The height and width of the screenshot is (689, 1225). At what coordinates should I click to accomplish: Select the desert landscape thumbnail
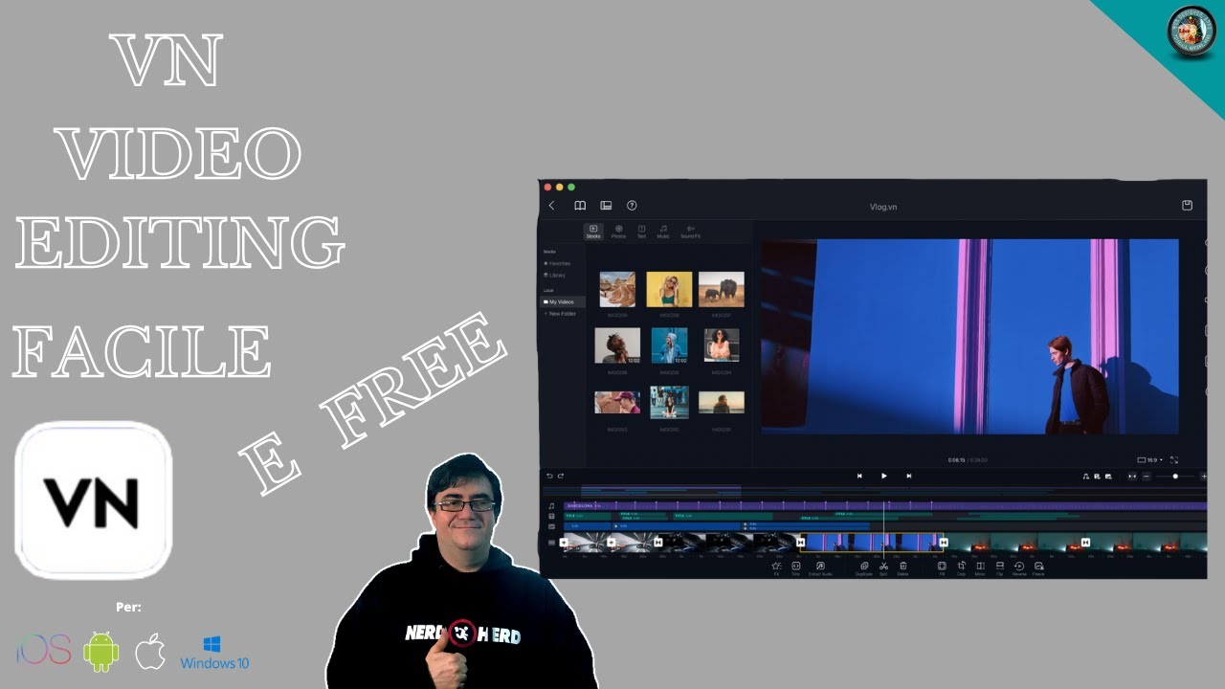point(617,289)
